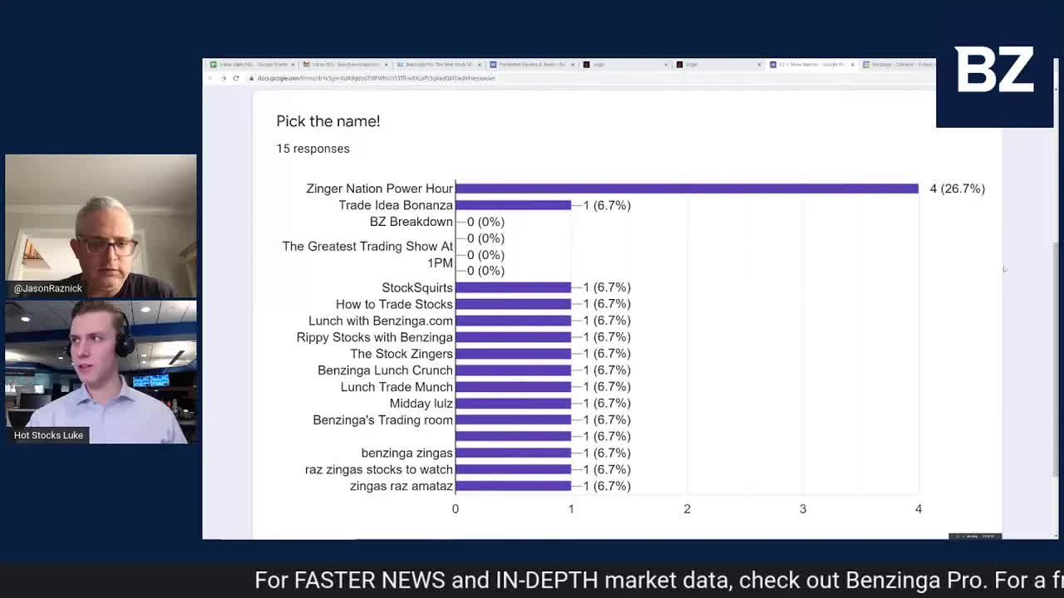Close the Video sales P&L Google Sheets tab
The width and height of the screenshot is (1064, 598).
293,64
